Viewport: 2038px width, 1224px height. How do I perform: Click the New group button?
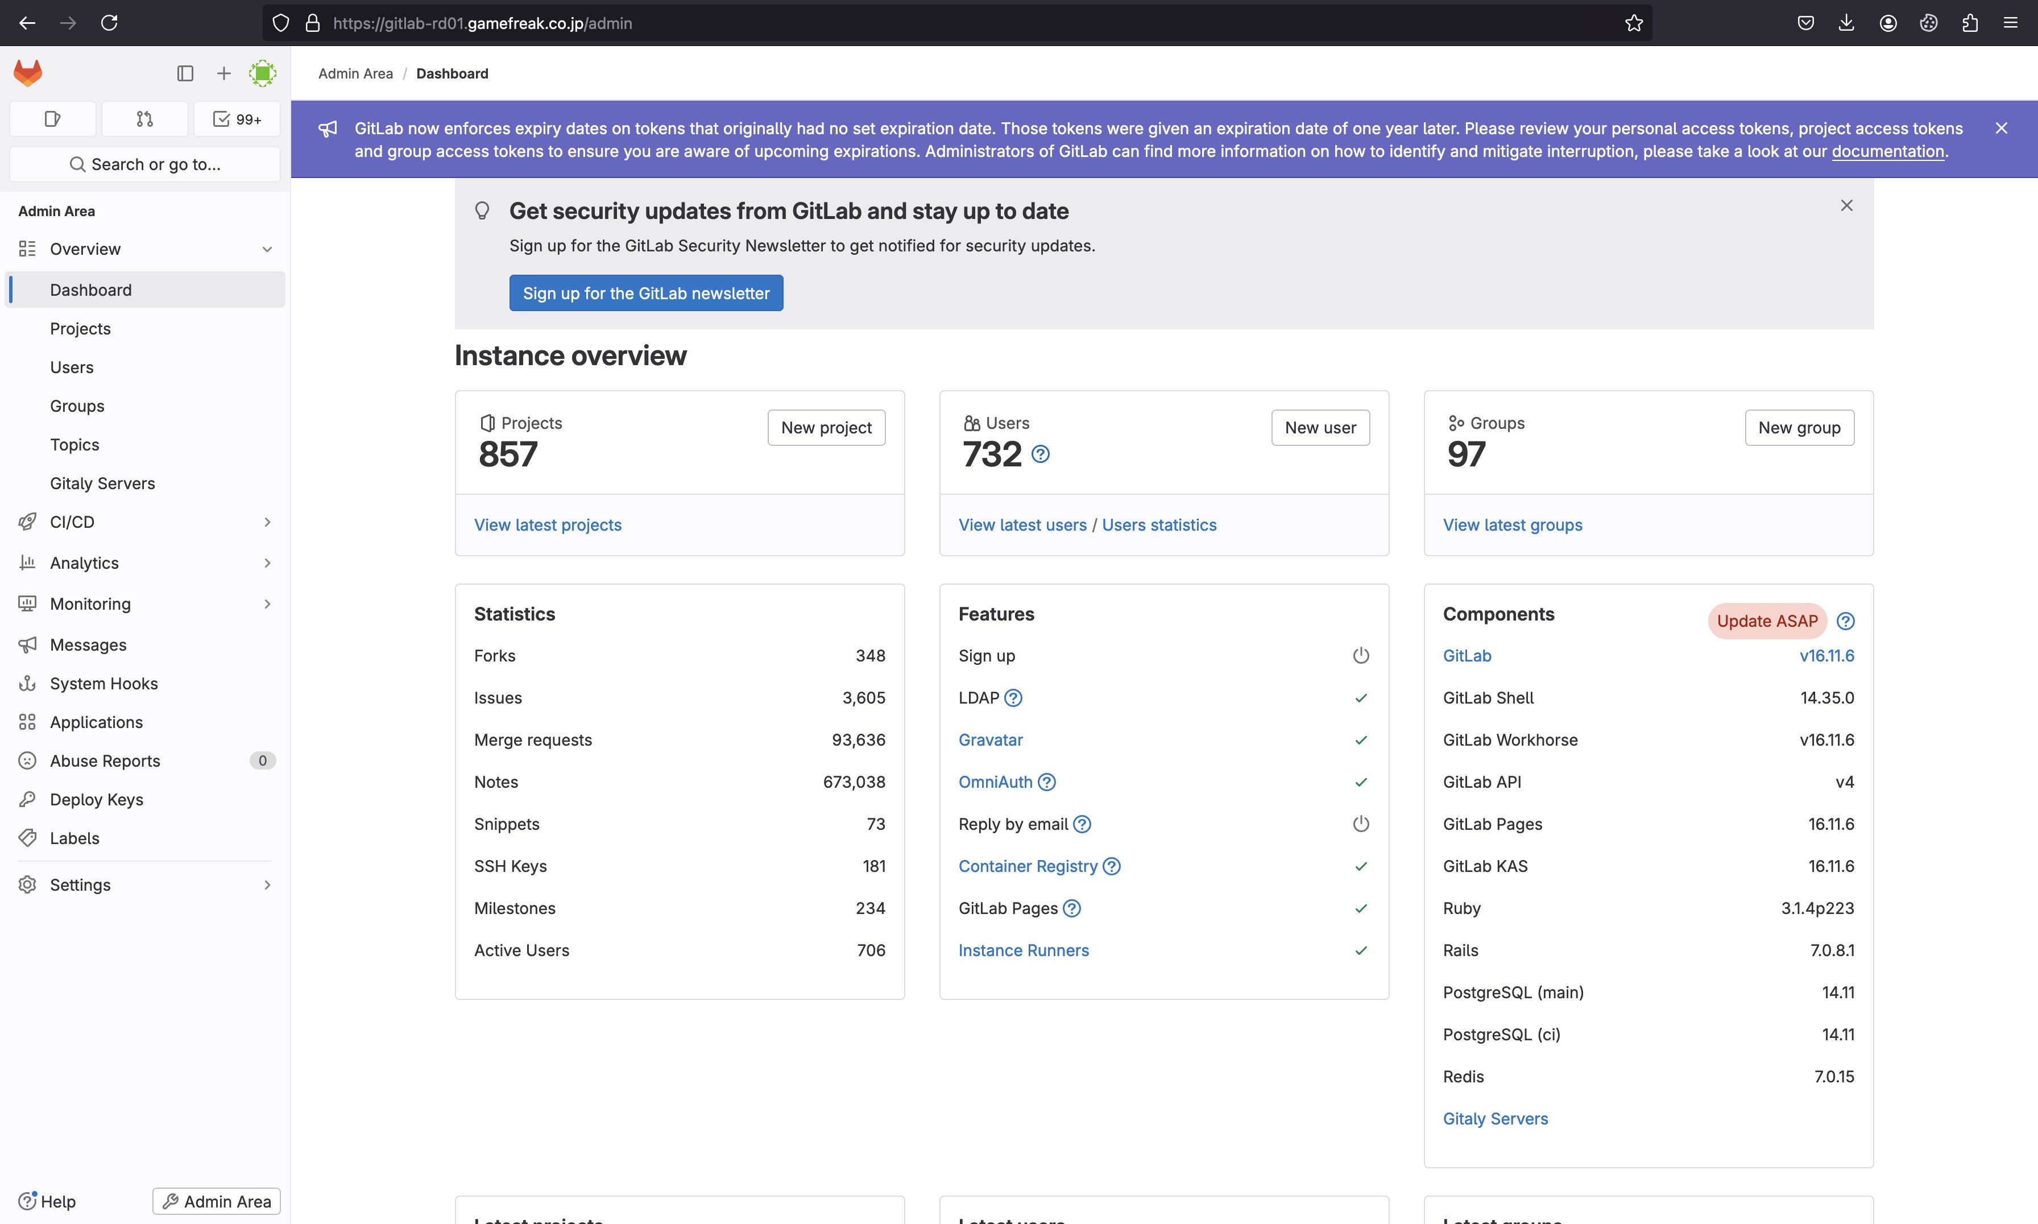point(1799,428)
